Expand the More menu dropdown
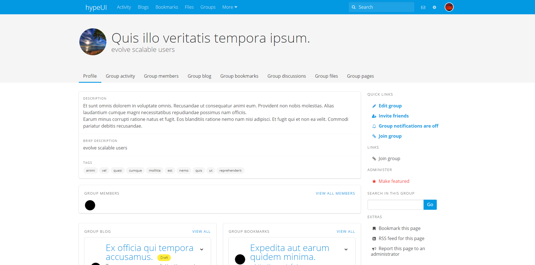Image resolution: width=535 pixels, height=265 pixels. 230,7
